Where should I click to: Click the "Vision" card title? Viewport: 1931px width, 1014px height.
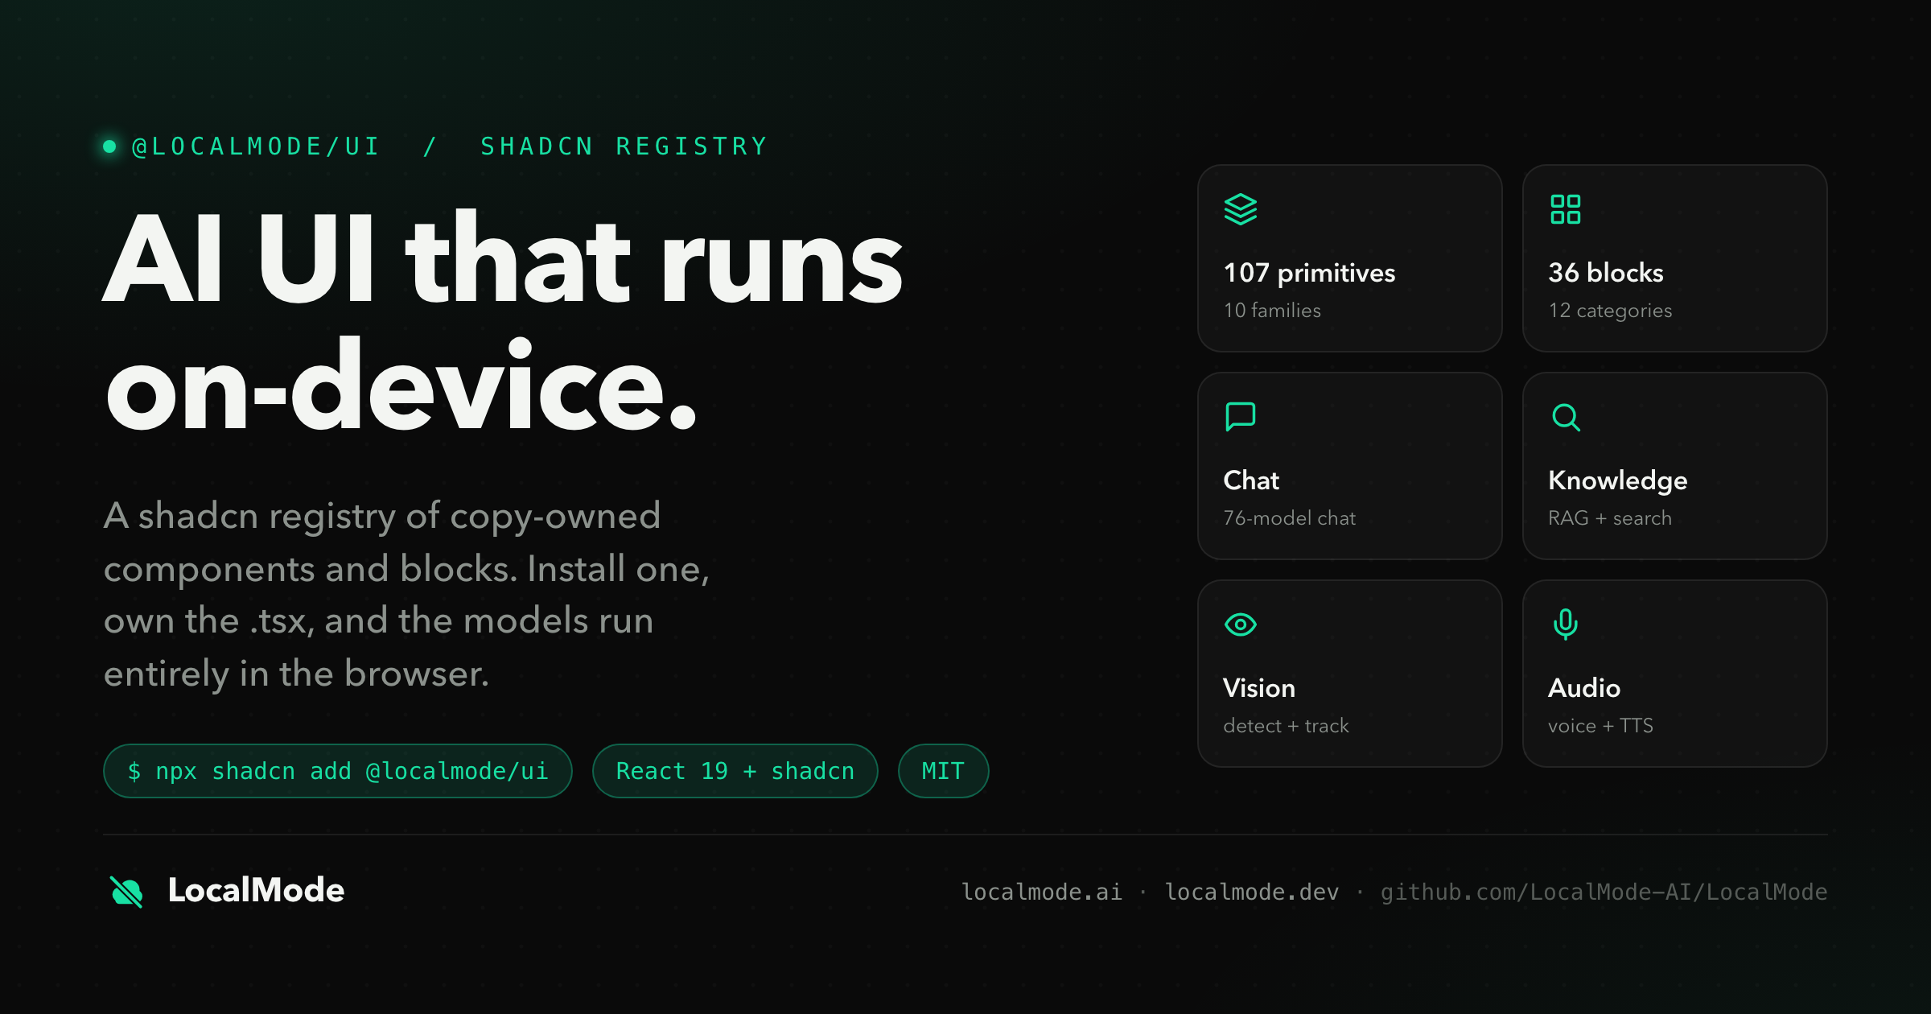pyautogui.click(x=1258, y=688)
